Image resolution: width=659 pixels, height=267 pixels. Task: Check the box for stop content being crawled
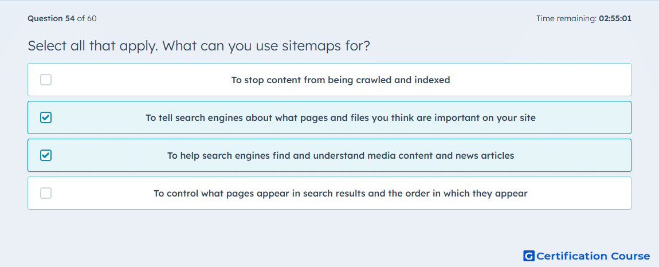click(x=46, y=80)
